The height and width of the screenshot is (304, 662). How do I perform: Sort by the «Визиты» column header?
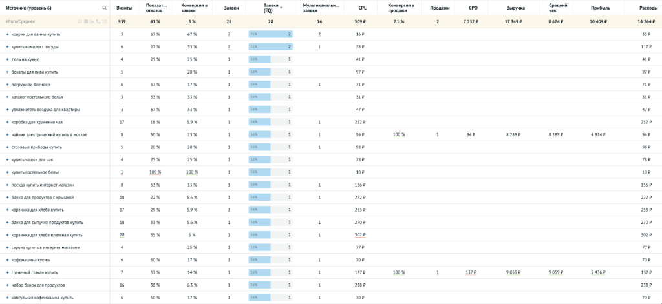click(122, 8)
